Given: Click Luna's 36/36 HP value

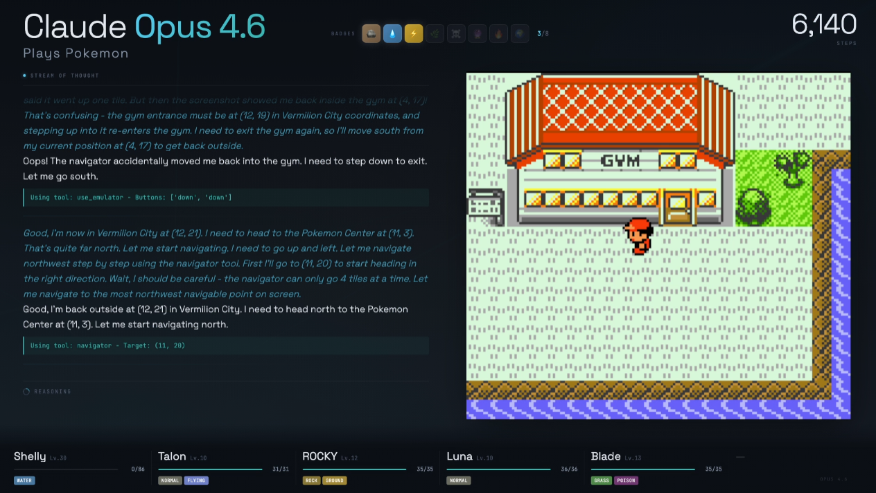Looking at the screenshot, I should [x=569, y=469].
